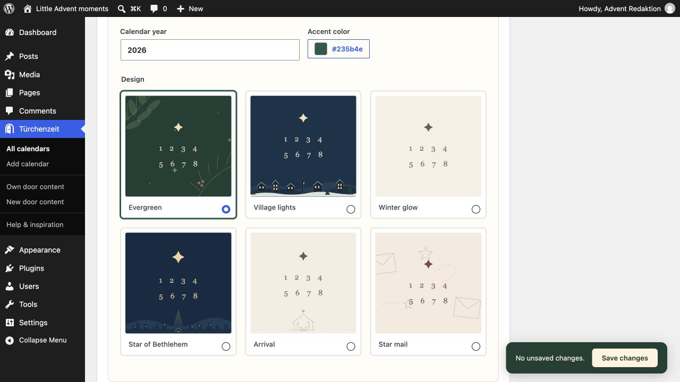Click the Posts pin icon
Image resolution: width=680 pixels, height=382 pixels.
click(10, 56)
